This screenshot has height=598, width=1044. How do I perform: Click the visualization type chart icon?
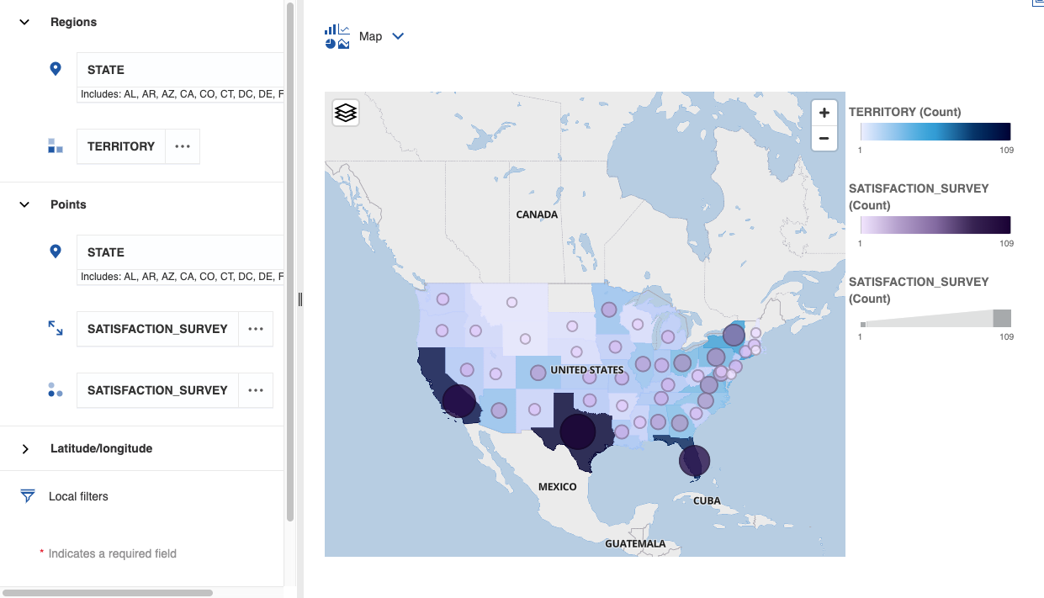tap(337, 36)
